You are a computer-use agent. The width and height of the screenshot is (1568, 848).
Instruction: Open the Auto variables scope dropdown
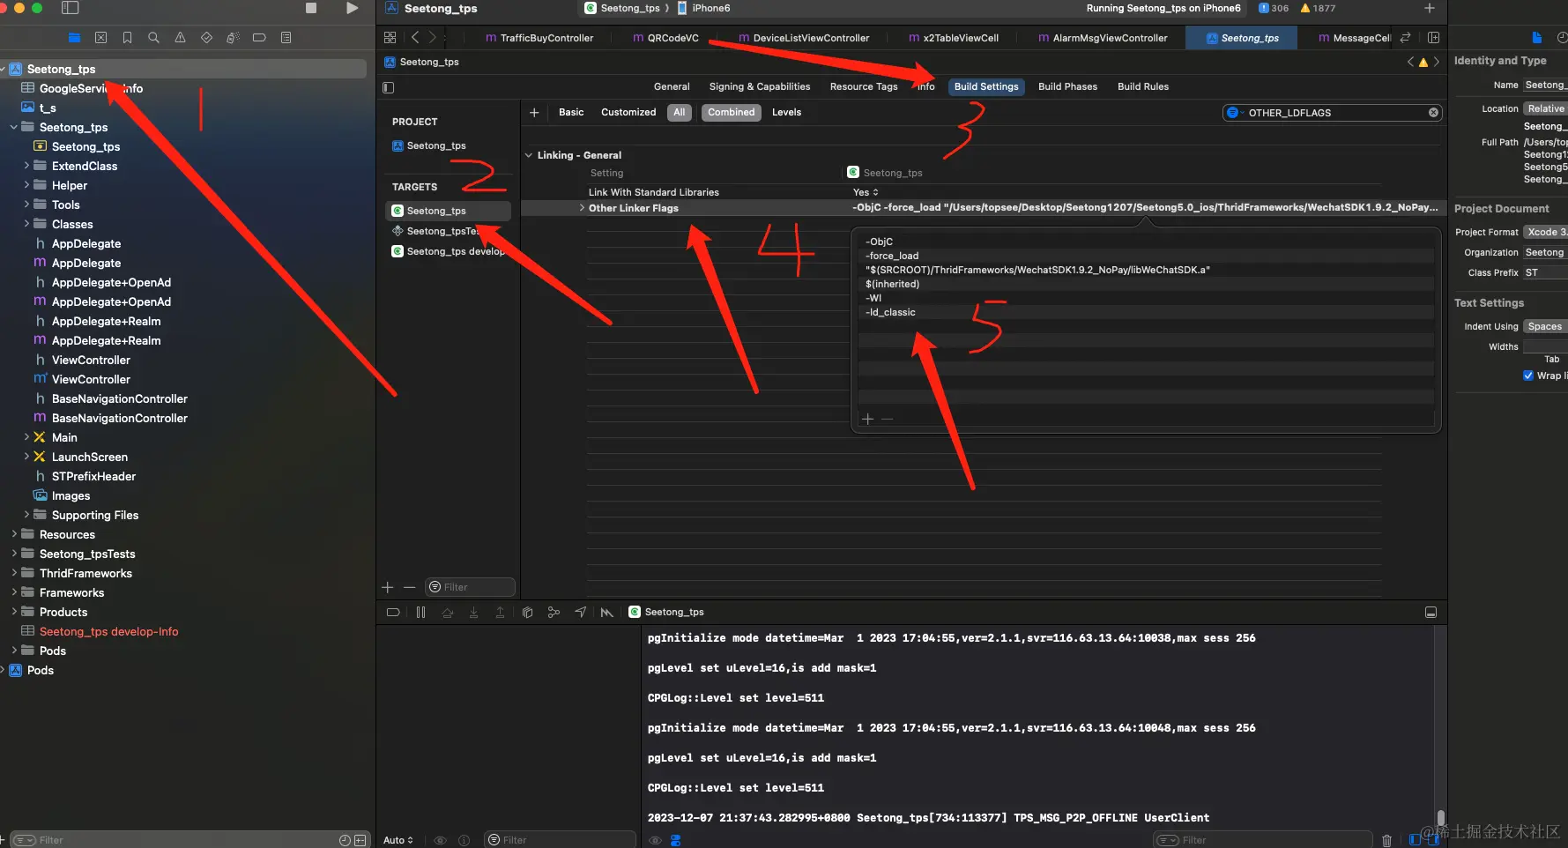(398, 840)
